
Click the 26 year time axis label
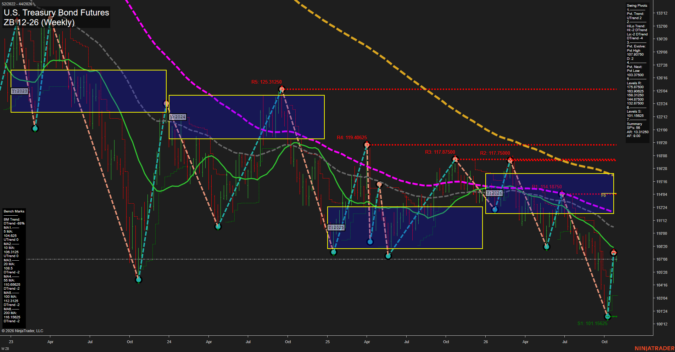486,342
